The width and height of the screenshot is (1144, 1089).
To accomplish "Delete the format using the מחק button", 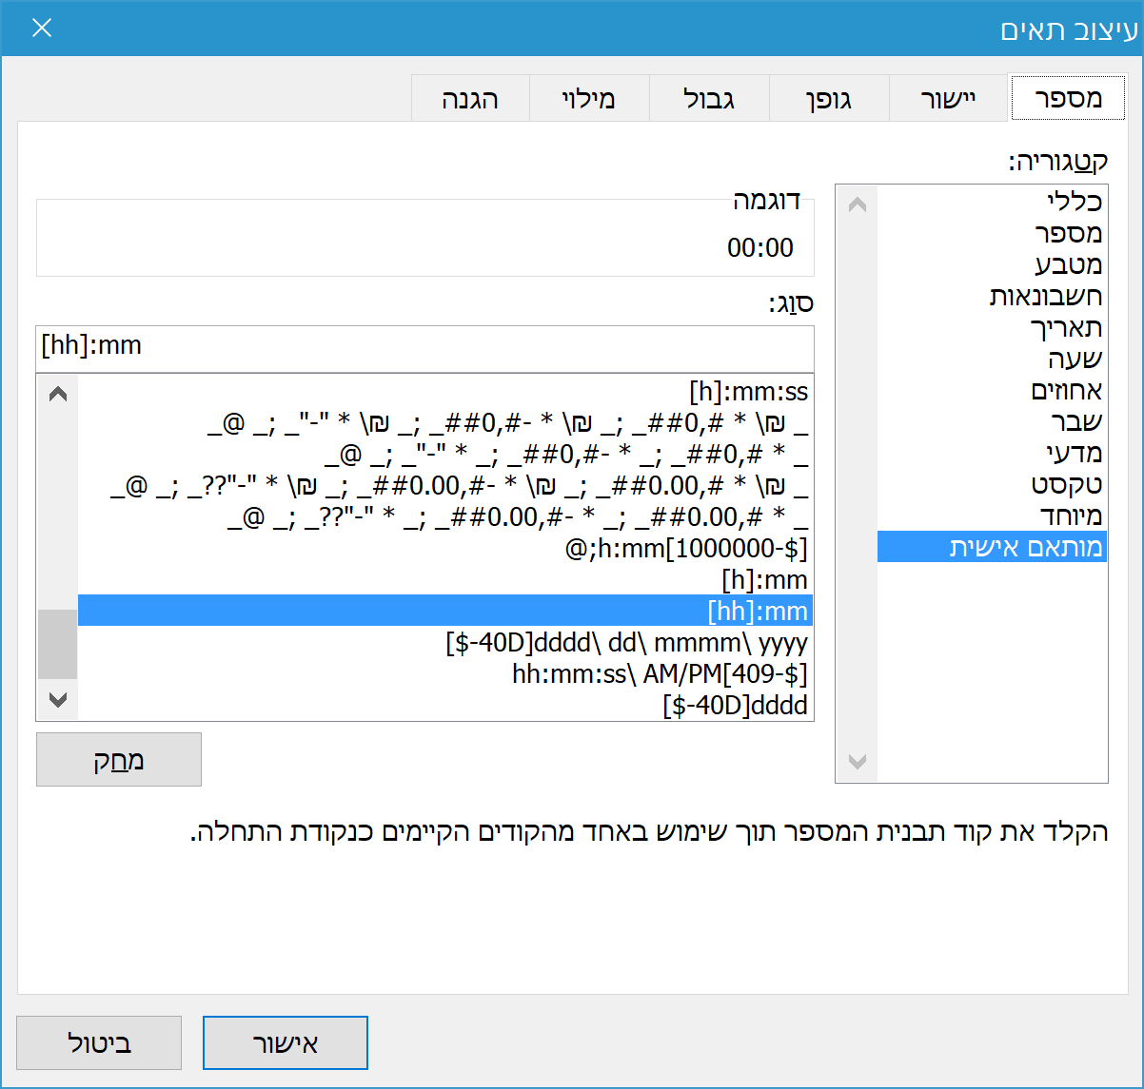I will click(x=118, y=758).
